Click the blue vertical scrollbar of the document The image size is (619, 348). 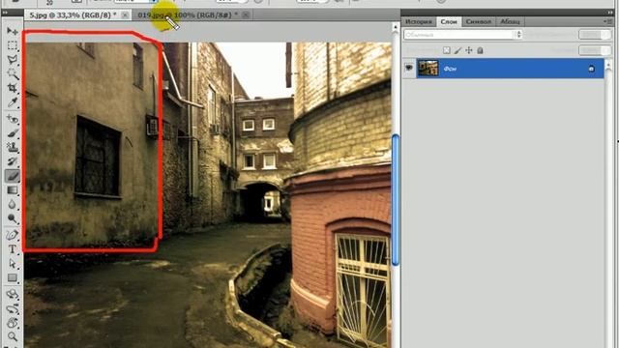pyautogui.click(x=396, y=200)
